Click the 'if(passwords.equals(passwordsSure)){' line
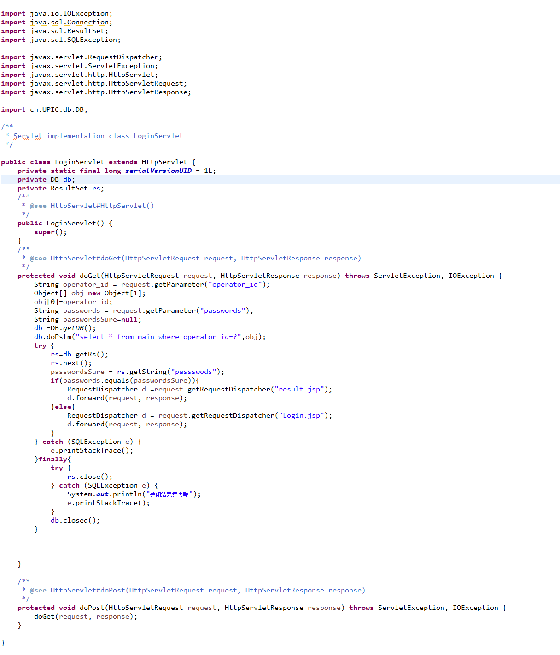The width and height of the screenshot is (560, 655). [x=125, y=380]
